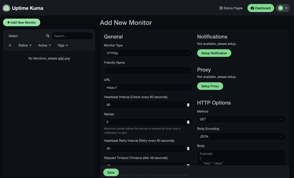
Task: Click the Add New Monitor button
Action: [x=21, y=22]
